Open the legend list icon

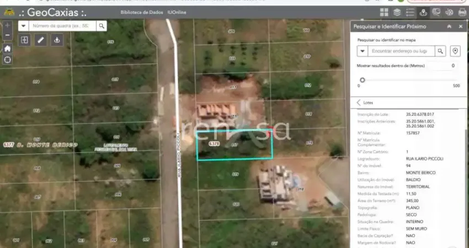[410, 12]
